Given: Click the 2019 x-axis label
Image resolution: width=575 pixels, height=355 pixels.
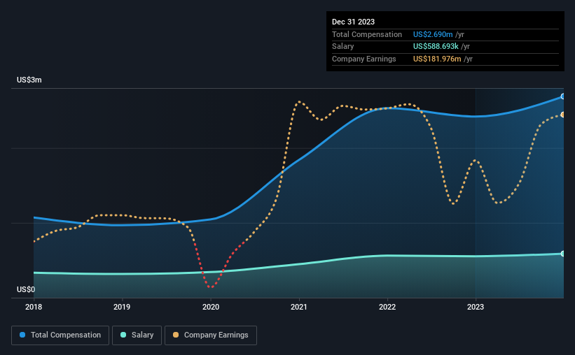Looking at the screenshot, I should [122, 307].
